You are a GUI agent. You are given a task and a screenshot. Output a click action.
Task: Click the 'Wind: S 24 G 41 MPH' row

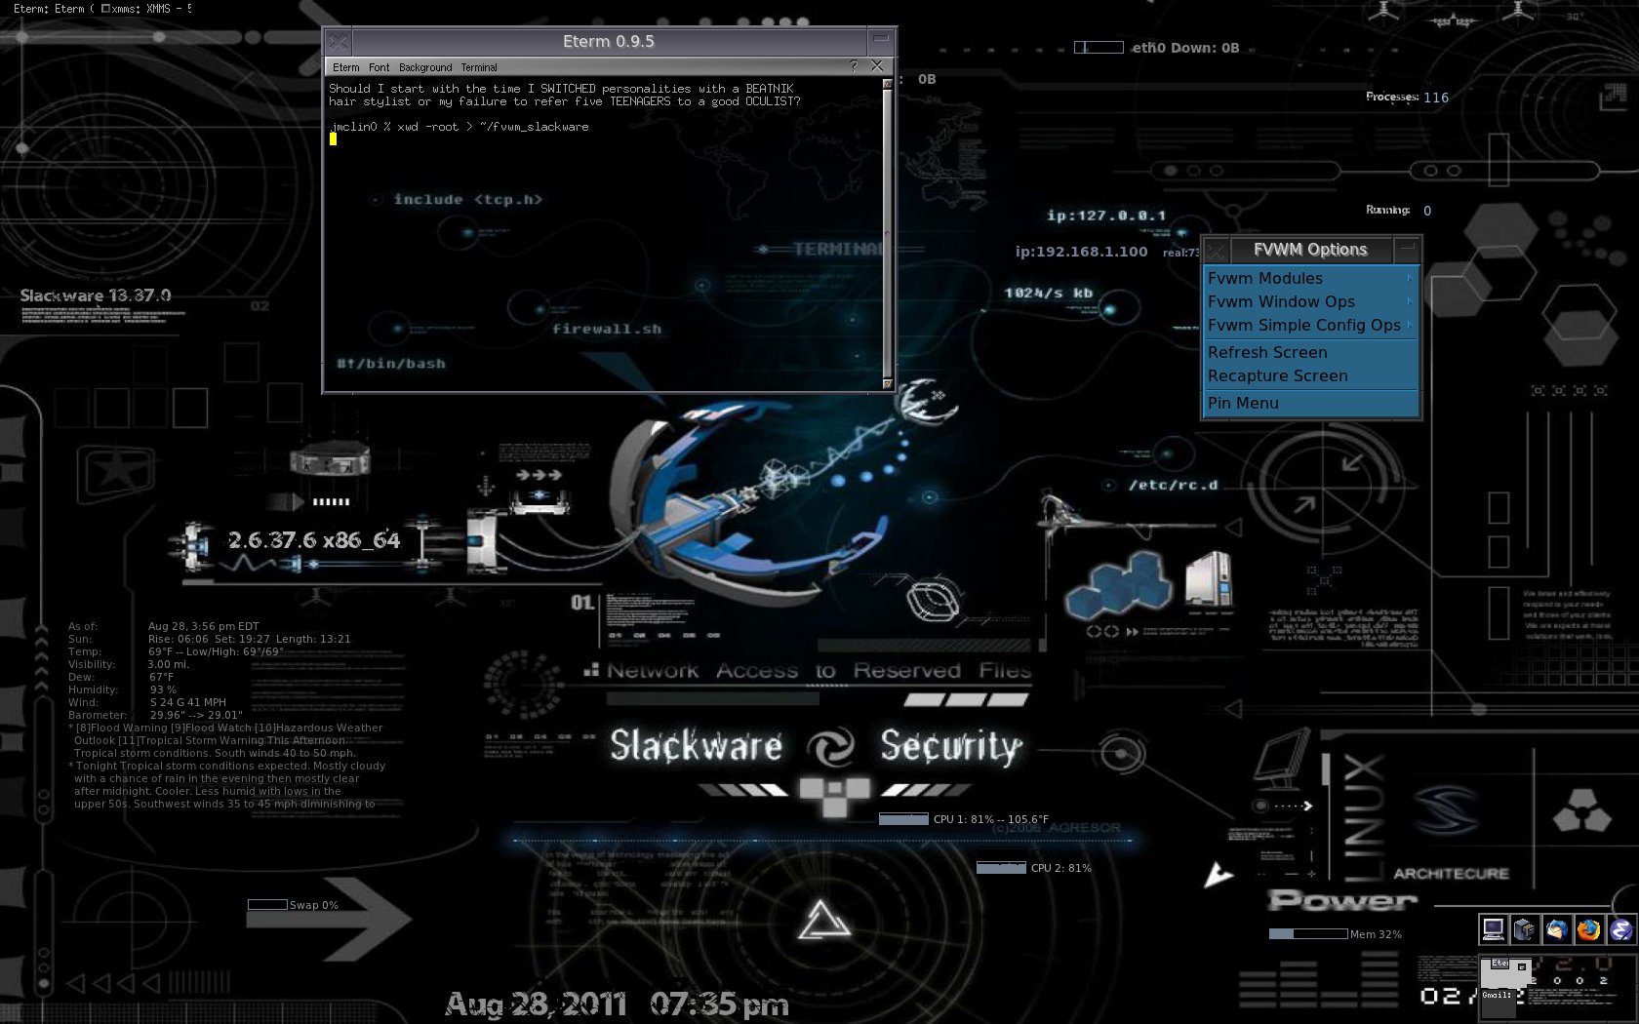click(x=147, y=702)
